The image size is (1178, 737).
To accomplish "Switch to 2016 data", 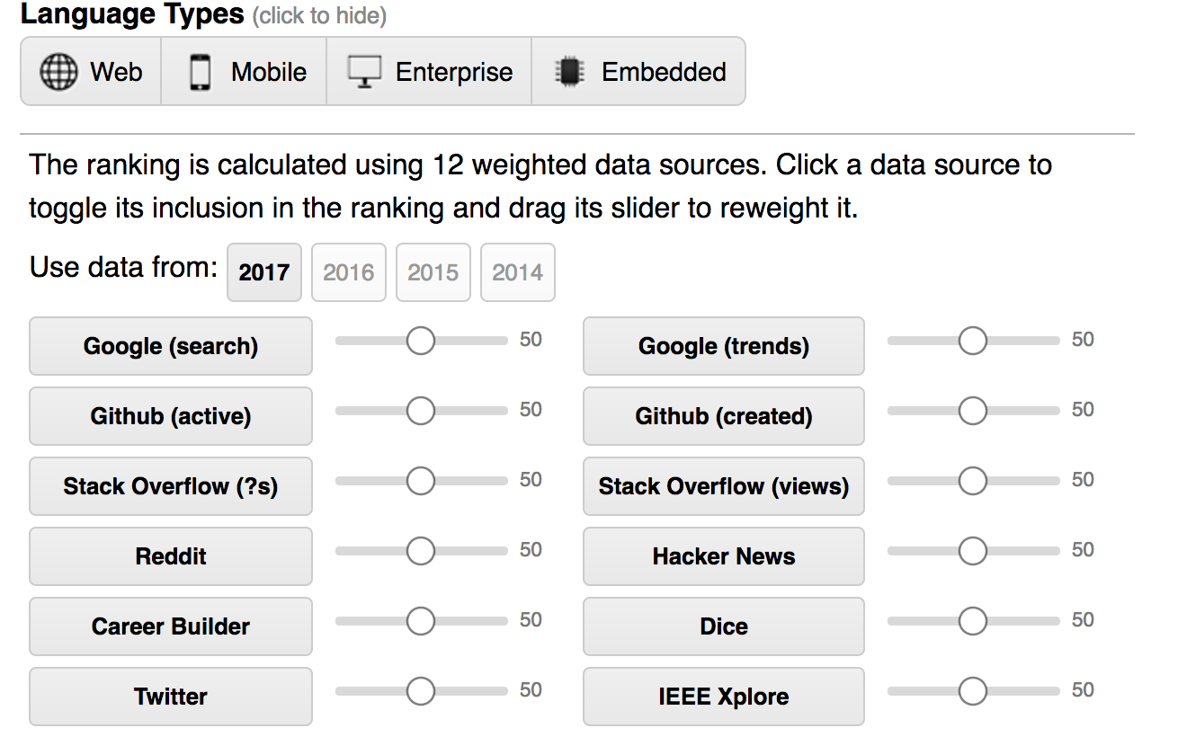I will point(349,272).
